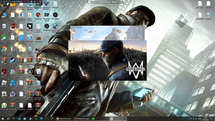Close the Watch Dogs launcher with the X
The height and width of the screenshot is (121, 215).
(141, 29)
